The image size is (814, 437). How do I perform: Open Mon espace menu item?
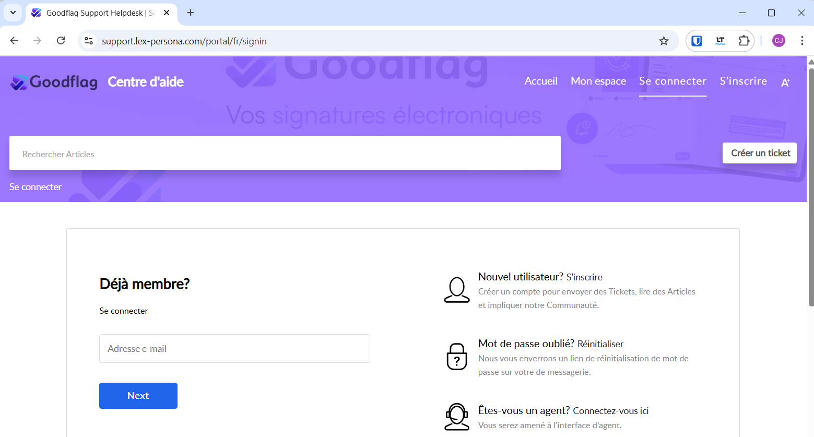click(598, 81)
